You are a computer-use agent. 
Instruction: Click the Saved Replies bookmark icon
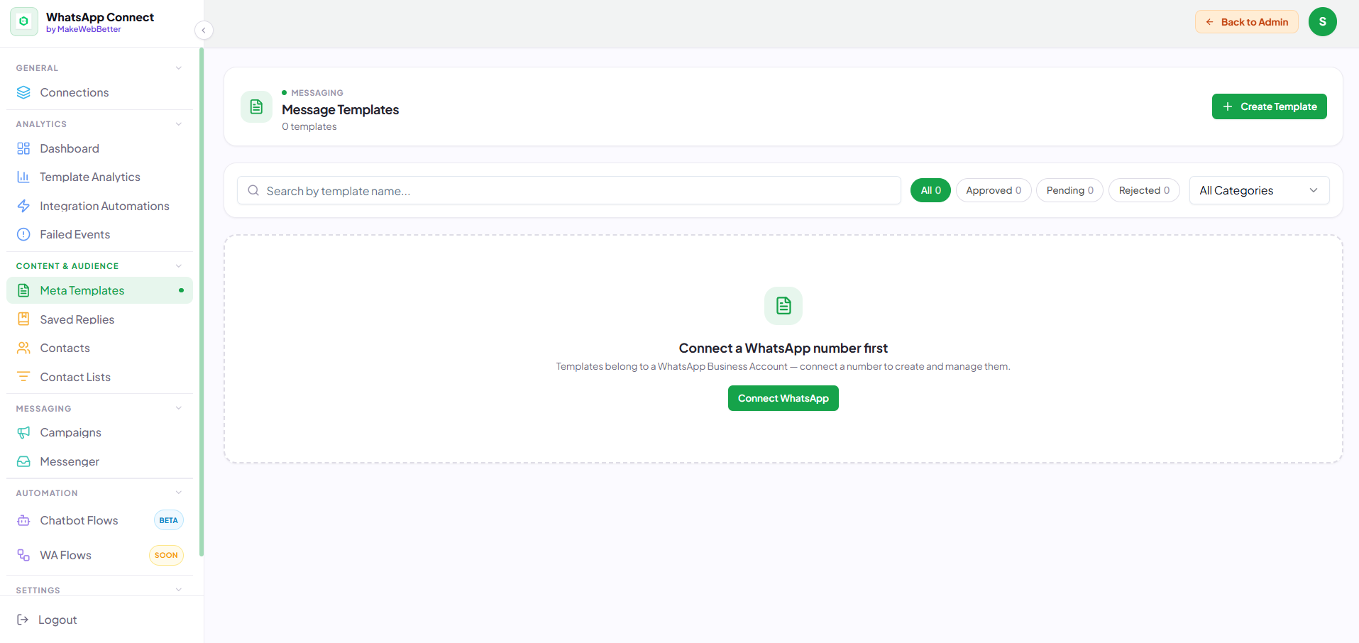[23, 319]
